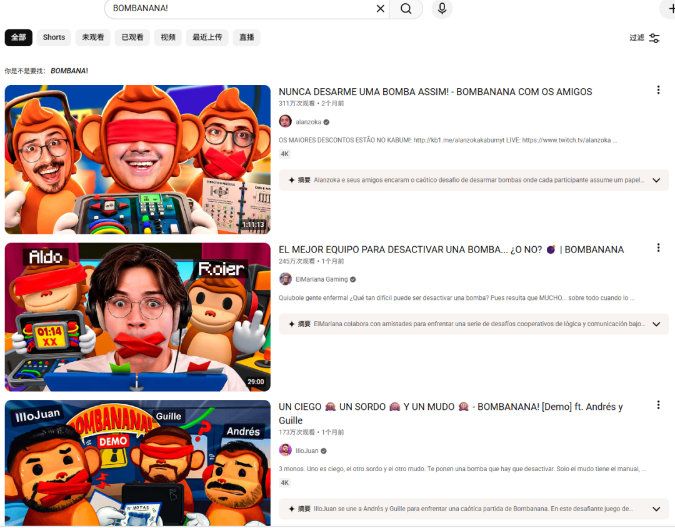Screen dimensions: 675x528
Task: Click the 311万次观看 view count text
Action: tap(297, 103)
